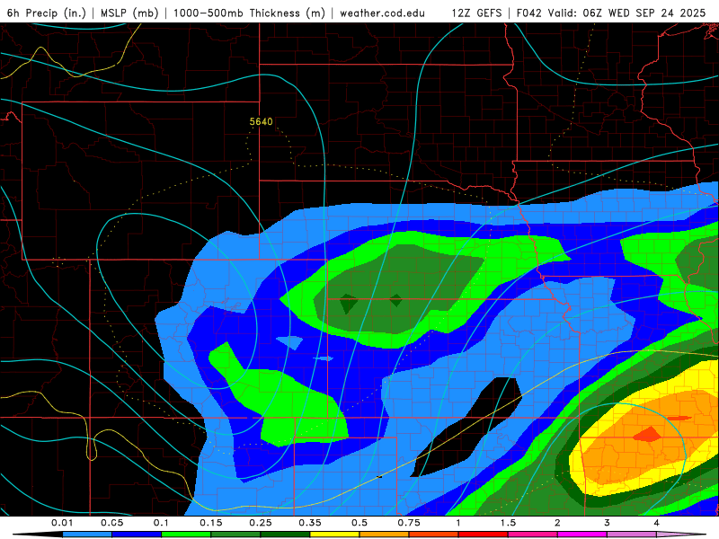Screen dimensions: 719x539
Task: Click the orange-red 0.75–1 legend swatch
Action: [434, 535]
